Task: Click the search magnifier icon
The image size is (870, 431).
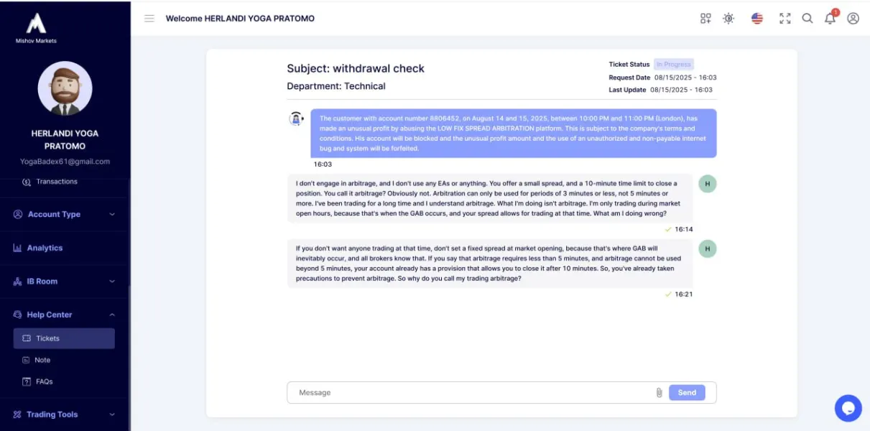Action: pyautogui.click(x=807, y=19)
